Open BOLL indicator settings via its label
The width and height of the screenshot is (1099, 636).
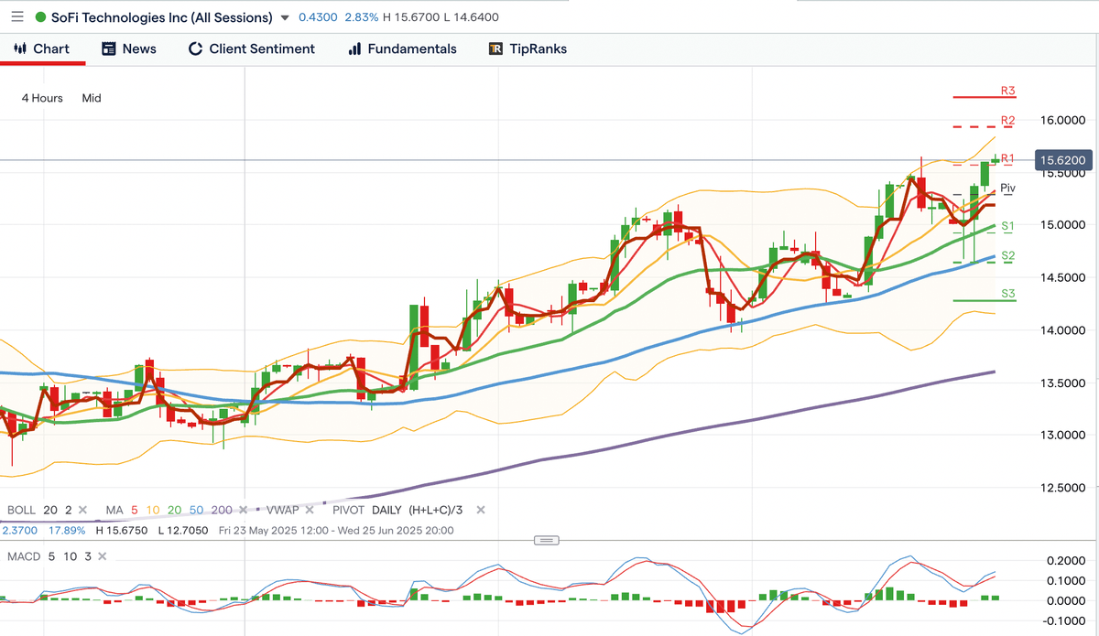[23, 510]
